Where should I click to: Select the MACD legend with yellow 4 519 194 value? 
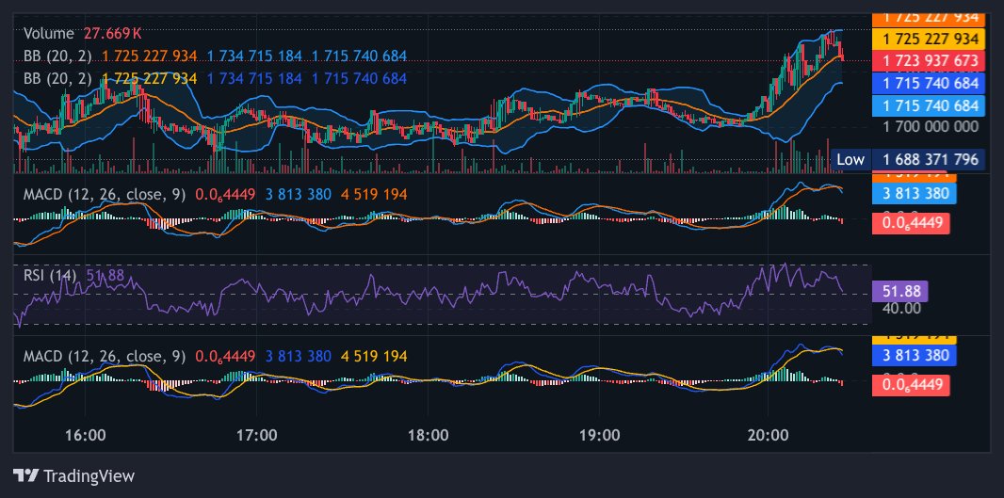[x=215, y=356]
